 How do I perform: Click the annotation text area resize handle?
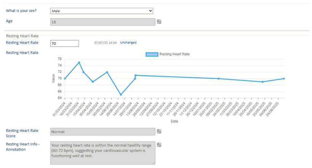click(x=154, y=163)
